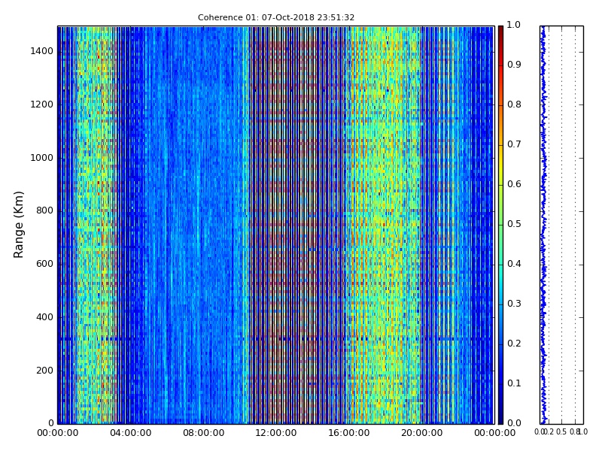Click the colorbar 0.0 label
602x451 pixels.
[x=514, y=423]
